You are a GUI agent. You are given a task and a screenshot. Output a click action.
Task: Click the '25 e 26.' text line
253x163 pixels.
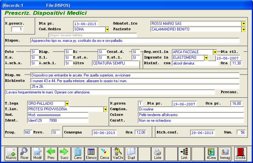135,87
